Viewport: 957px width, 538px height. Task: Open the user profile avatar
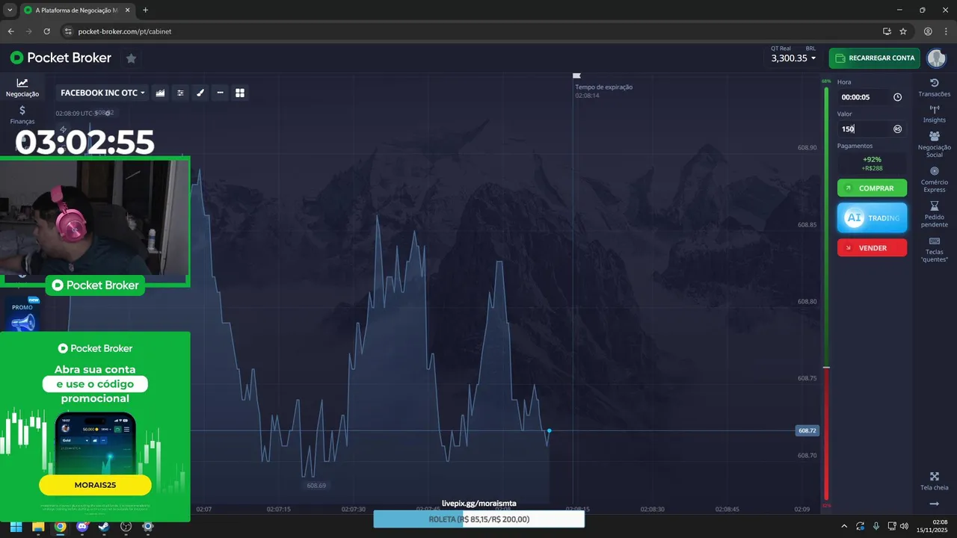coord(936,58)
